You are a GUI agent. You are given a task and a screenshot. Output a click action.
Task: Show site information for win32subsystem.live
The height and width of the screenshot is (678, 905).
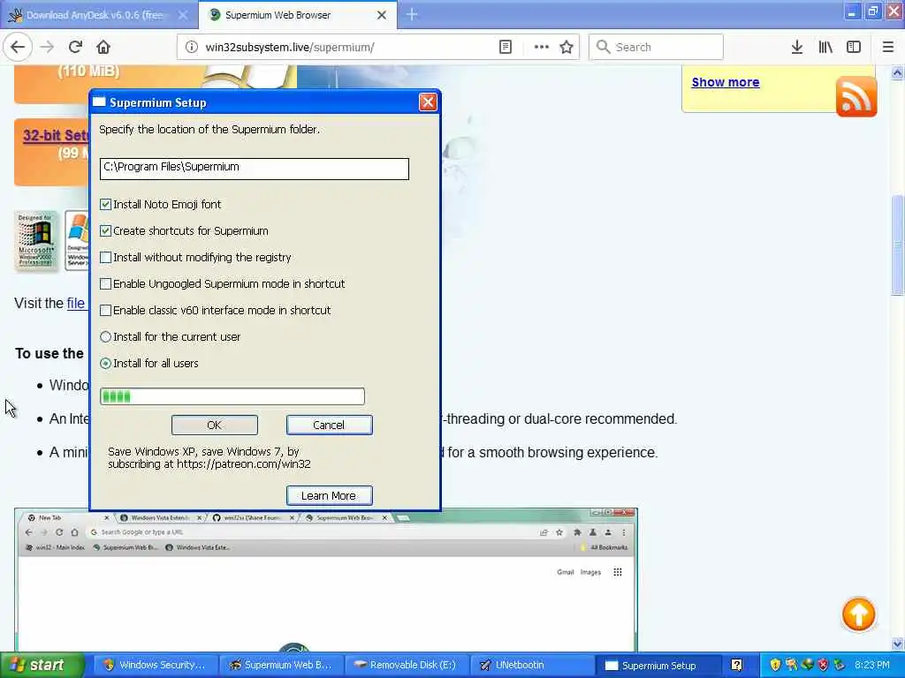click(191, 47)
